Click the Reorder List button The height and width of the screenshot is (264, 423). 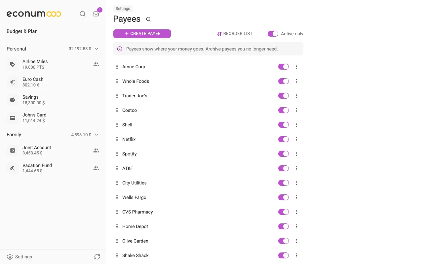(x=235, y=34)
